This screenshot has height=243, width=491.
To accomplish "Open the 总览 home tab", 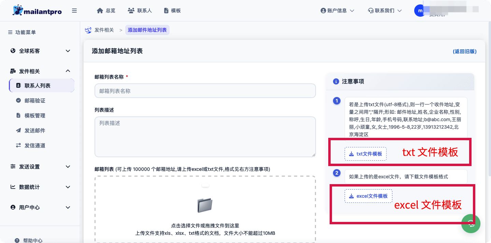I will (106, 11).
